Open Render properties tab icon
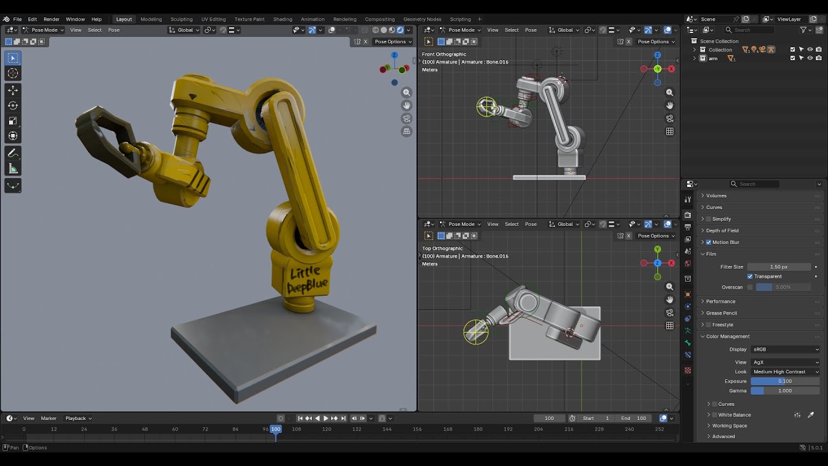The width and height of the screenshot is (828, 466). [x=688, y=215]
